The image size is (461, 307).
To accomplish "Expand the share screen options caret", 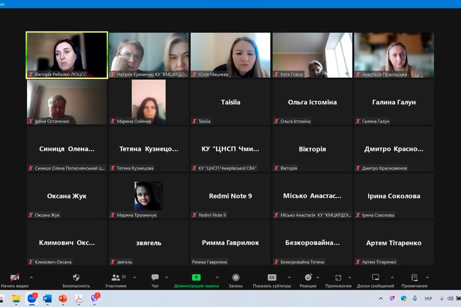I will click(x=217, y=277).
